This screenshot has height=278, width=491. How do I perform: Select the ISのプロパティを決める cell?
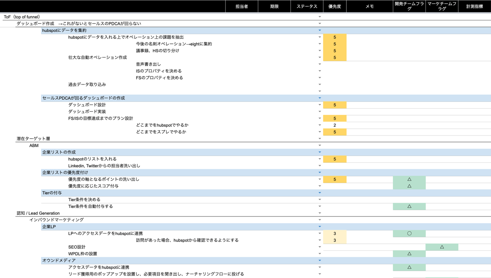pyautogui.click(x=159, y=71)
